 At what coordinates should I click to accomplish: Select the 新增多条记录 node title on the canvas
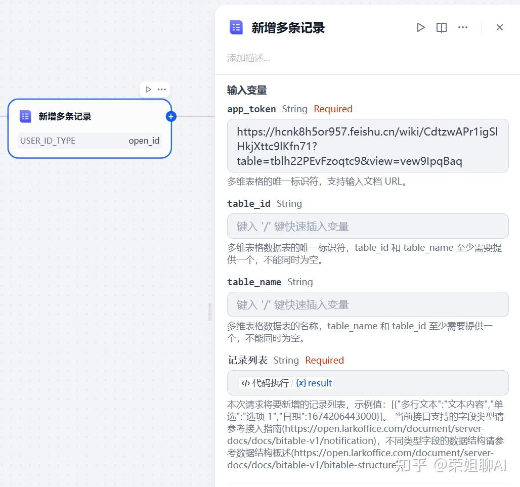[x=65, y=116]
